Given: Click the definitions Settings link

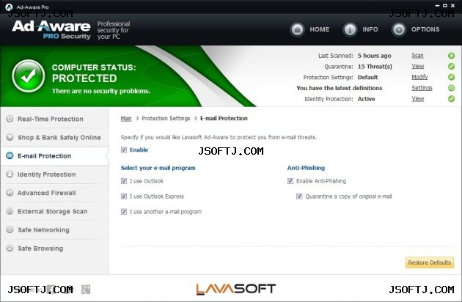Looking at the screenshot, I should 422,88.
